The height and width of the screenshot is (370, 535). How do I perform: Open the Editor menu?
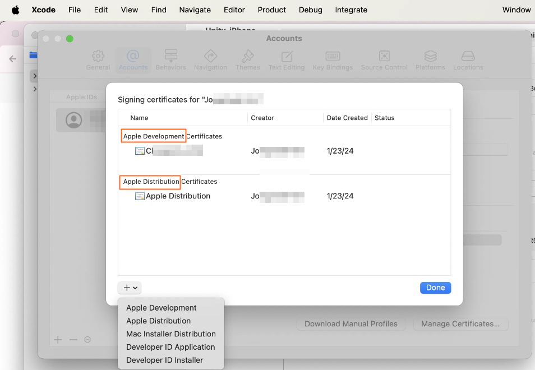(x=234, y=10)
